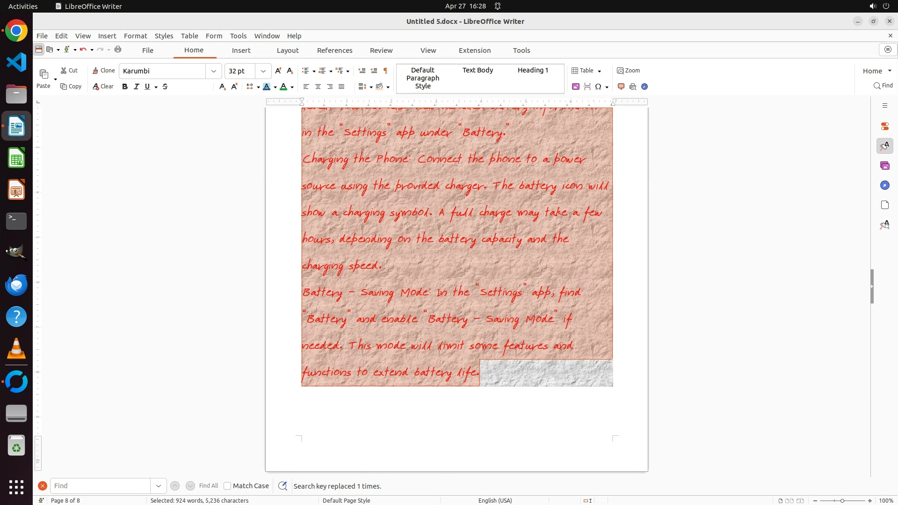Click the Clone formatting brush
Screen dimensions: 898x505
coord(103,71)
